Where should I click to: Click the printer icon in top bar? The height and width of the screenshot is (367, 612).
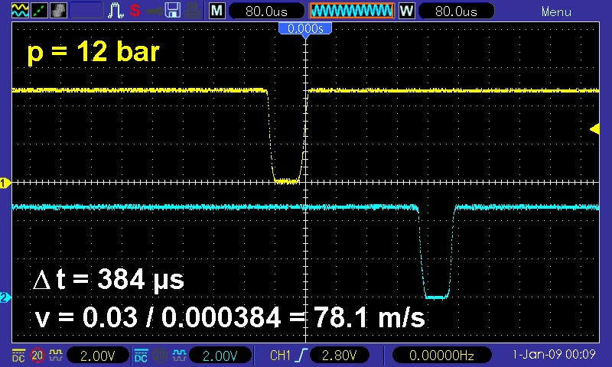pos(192,11)
